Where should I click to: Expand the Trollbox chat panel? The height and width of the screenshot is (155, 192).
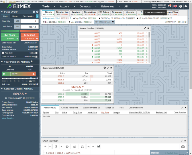click(x=187, y=152)
